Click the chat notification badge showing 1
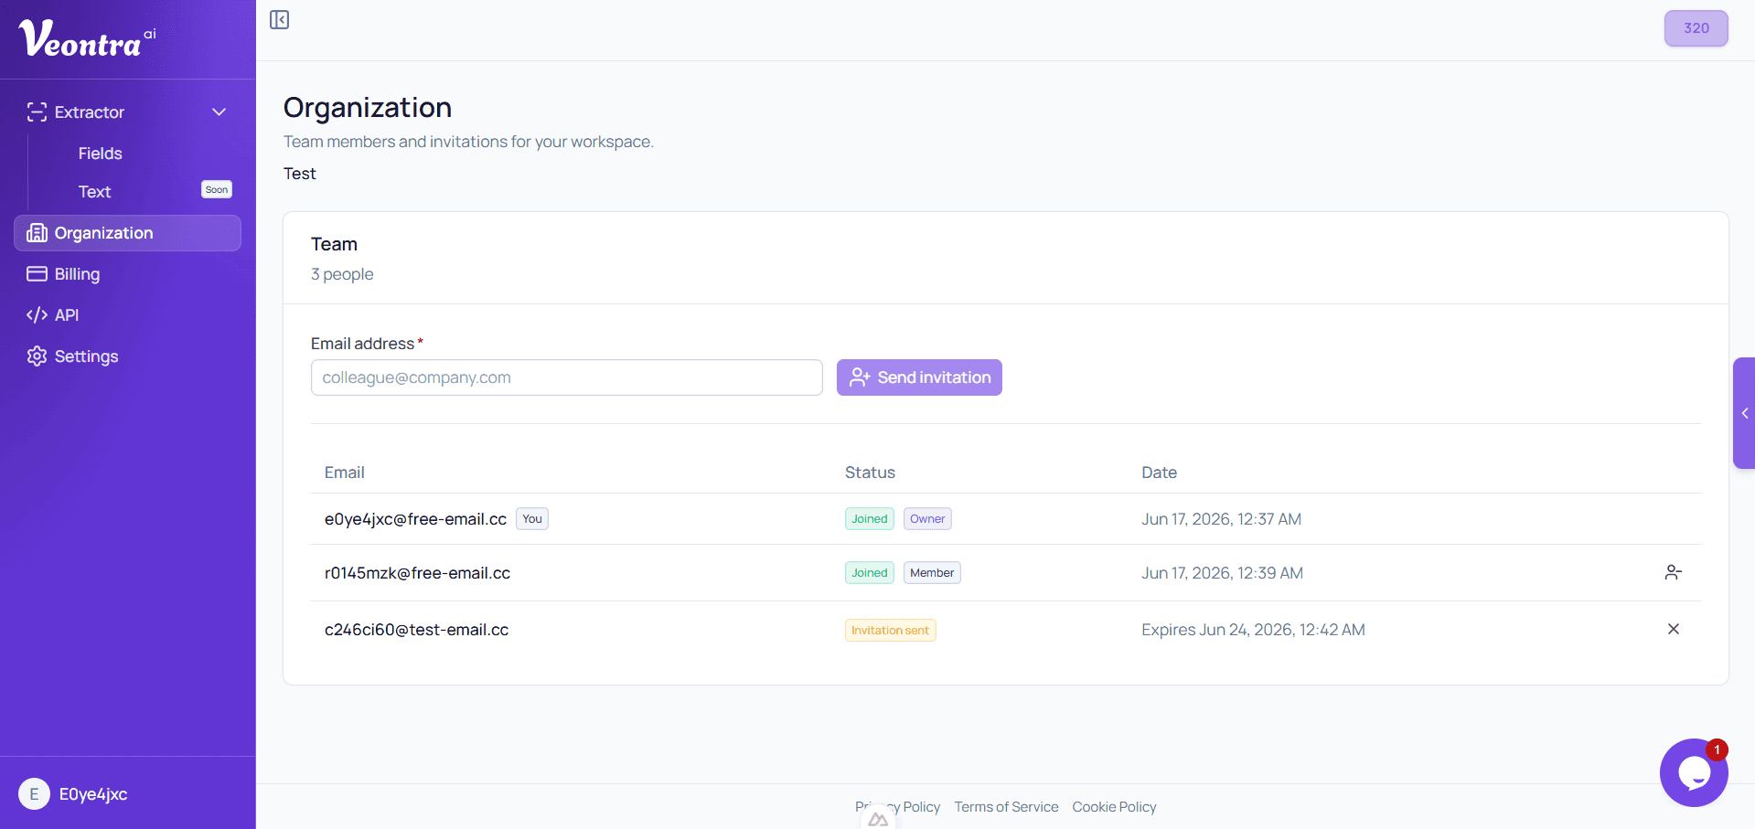This screenshot has width=1755, height=829. (1717, 749)
